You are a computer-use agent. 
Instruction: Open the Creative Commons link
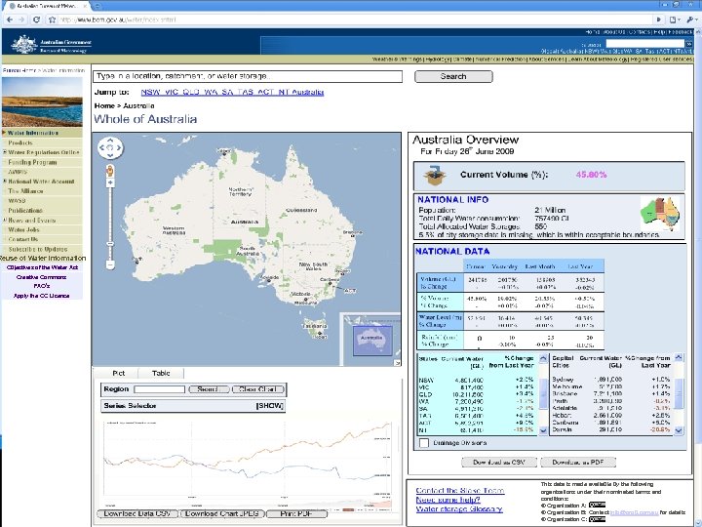pyautogui.click(x=41, y=277)
